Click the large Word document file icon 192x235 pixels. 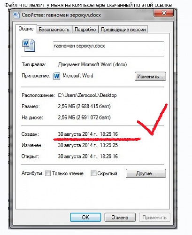[x=29, y=45]
